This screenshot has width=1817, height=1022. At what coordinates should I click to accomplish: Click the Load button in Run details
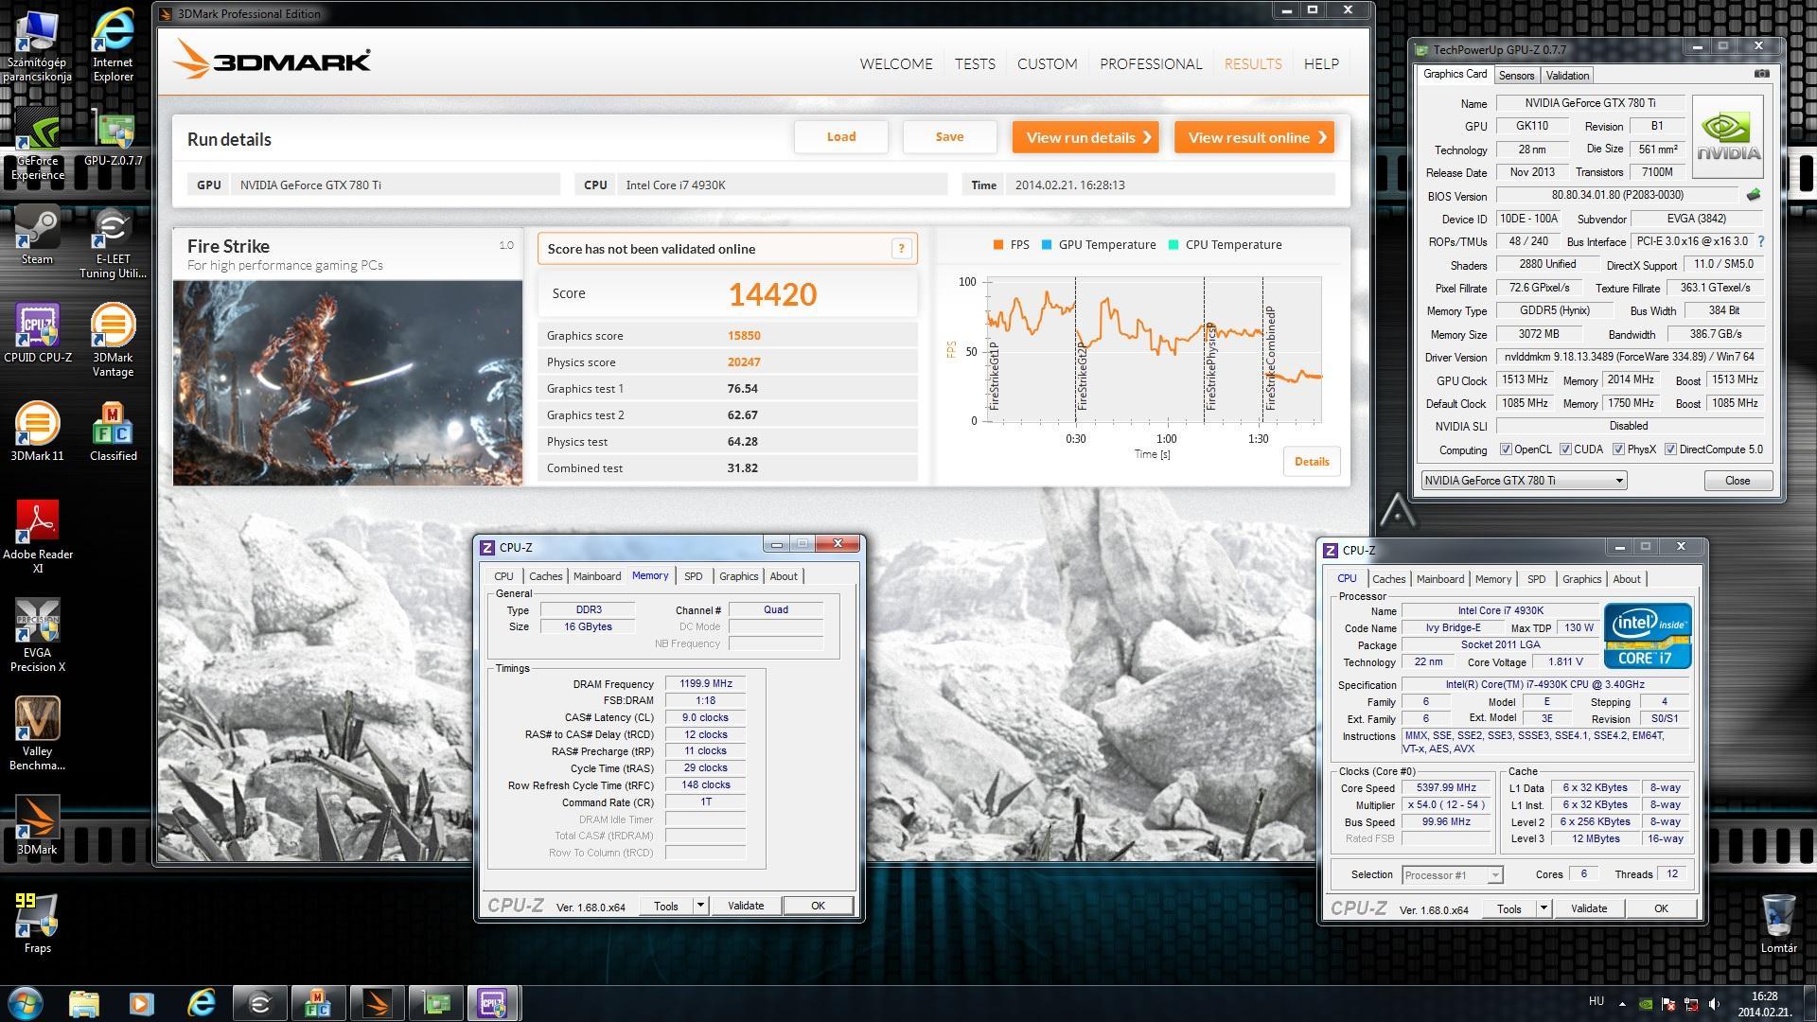[x=841, y=137]
